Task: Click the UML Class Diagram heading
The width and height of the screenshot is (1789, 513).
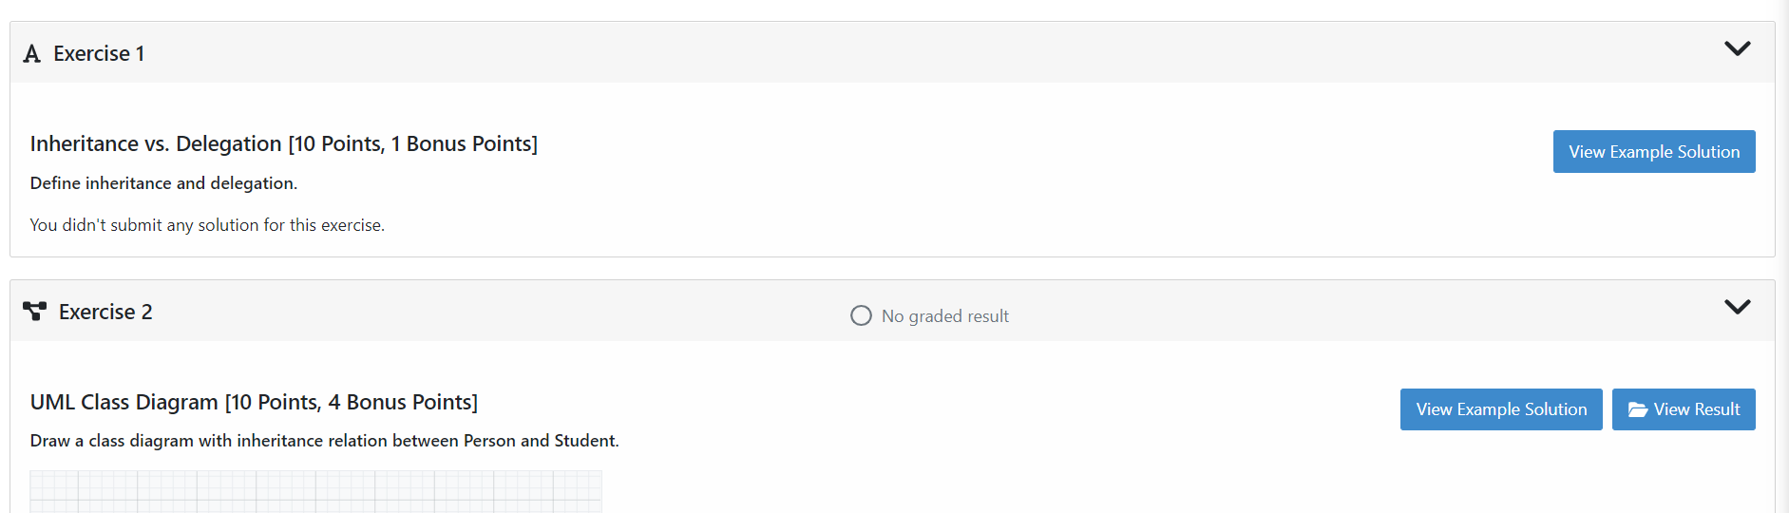Action: (254, 402)
